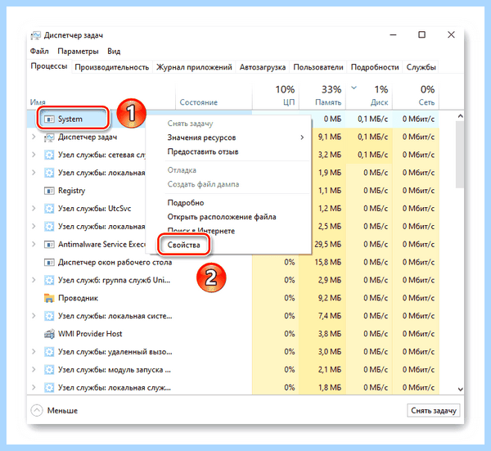Expand Узел службы: сетевая служба row
Viewport: 491px width, 451px height.
[34, 155]
